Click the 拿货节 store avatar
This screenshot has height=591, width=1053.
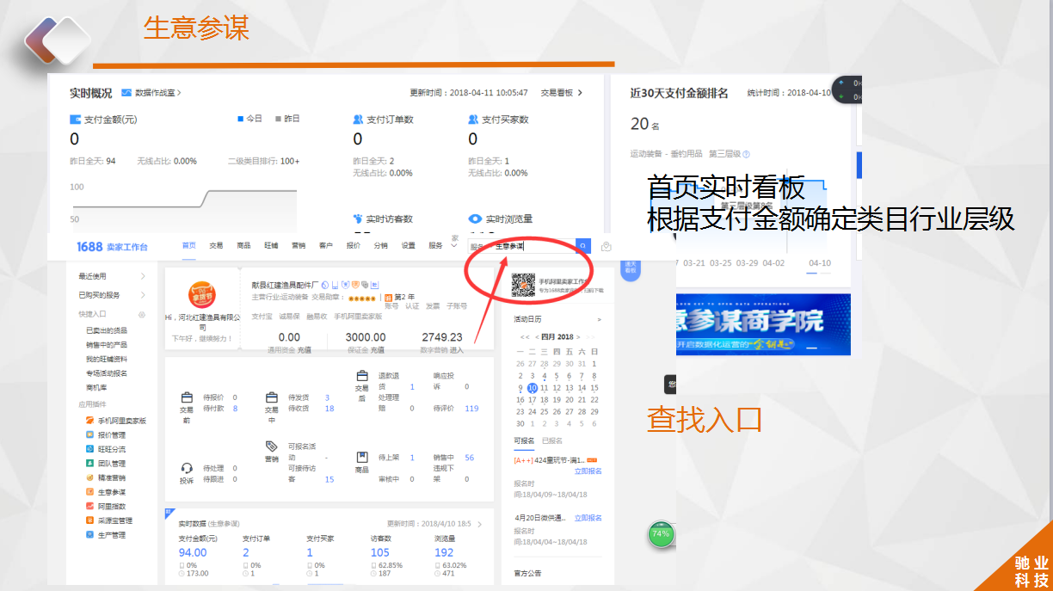(x=201, y=296)
